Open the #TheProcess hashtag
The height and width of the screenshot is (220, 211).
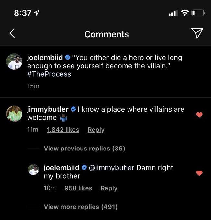point(49,74)
